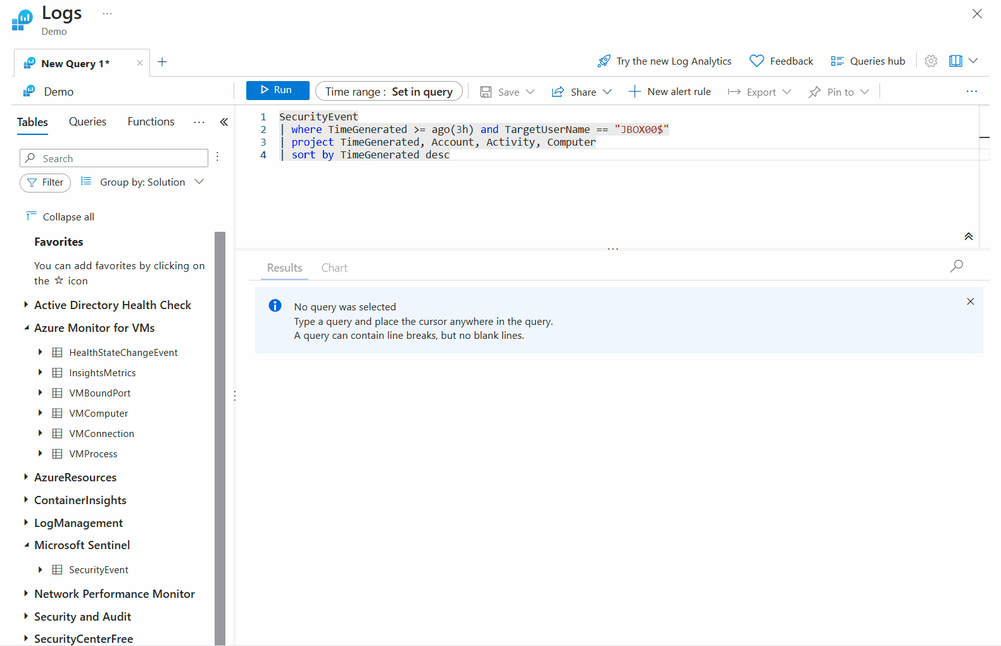1001x646 pixels.
Task: Collapse the sidebar with double chevron
Action: tap(223, 122)
